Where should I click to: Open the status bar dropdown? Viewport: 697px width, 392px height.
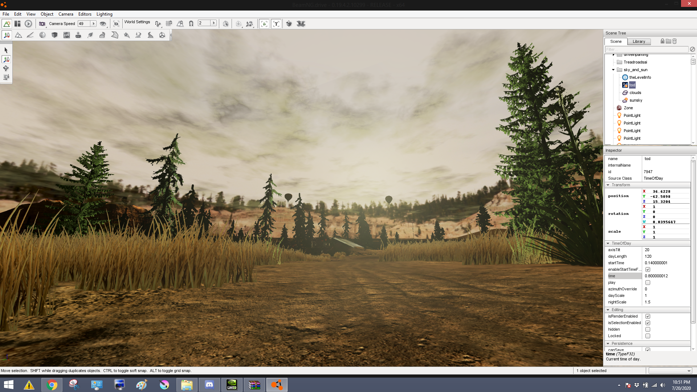click(689, 371)
